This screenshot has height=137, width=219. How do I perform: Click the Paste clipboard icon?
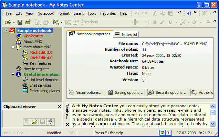[x=170, y=13]
